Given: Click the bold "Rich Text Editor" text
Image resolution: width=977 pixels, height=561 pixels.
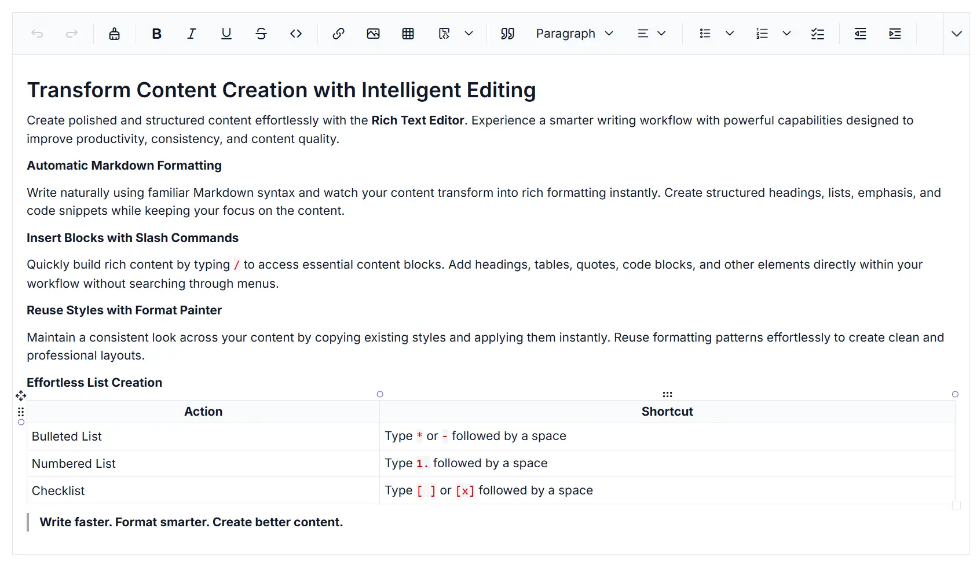Looking at the screenshot, I should (x=418, y=120).
